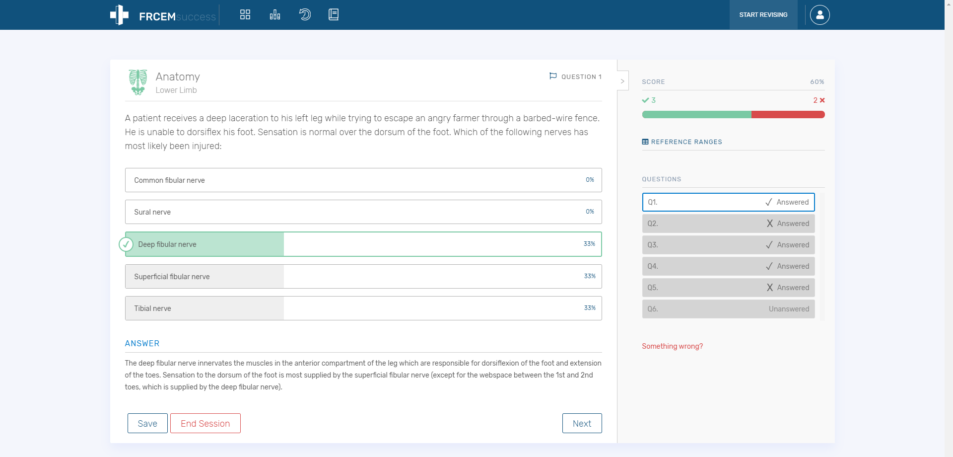Click the Anatomy ribcage icon
The width and height of the screenshot is (953, 457).
[x=138, y=82]
